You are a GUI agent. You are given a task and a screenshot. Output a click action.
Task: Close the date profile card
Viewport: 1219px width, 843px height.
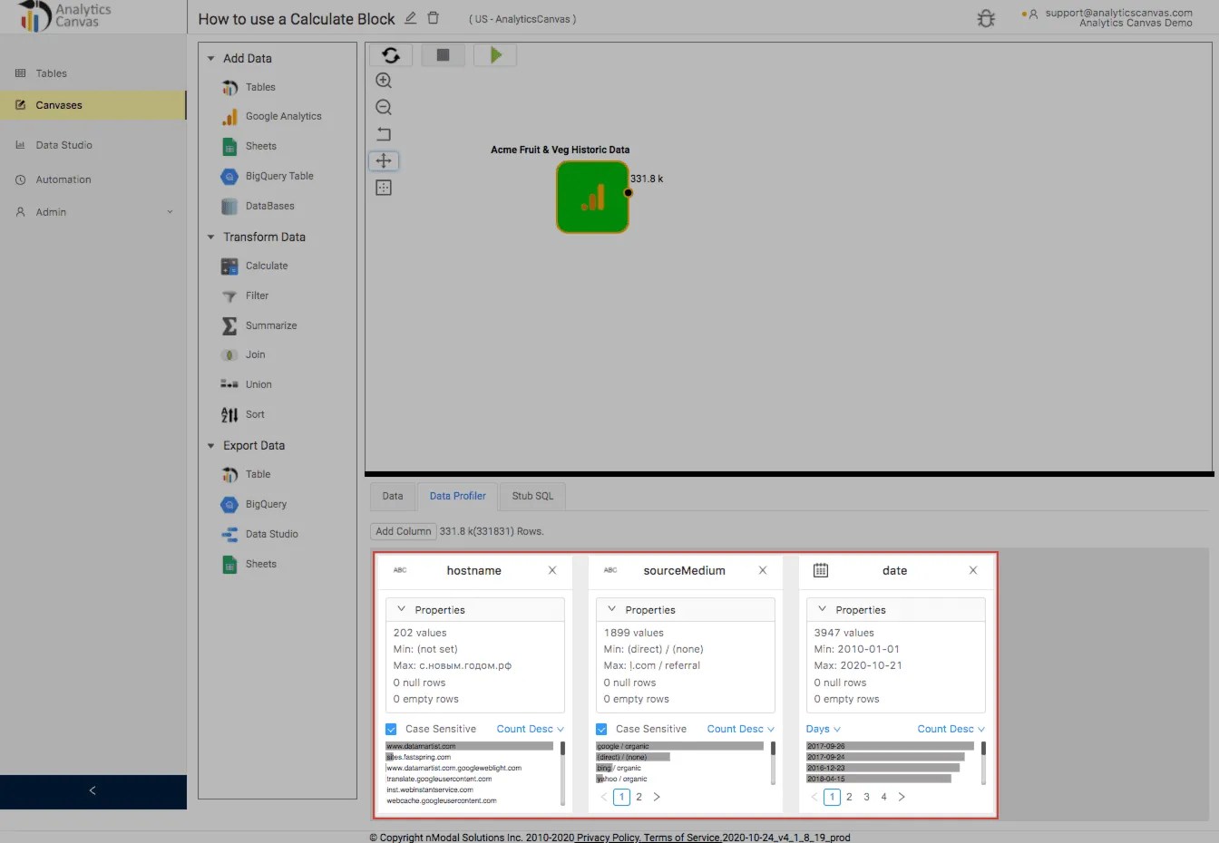(973, 570)
